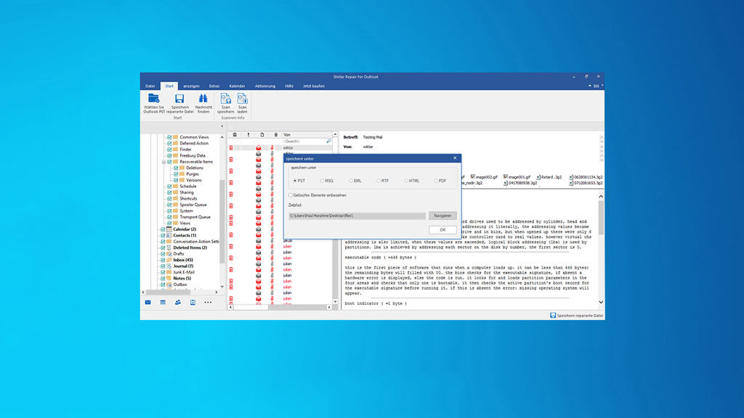The height and width of the screenshot is (418, 744).
Task: Click the Calendar (2) folder icon
Action: [x=169, y=229]
